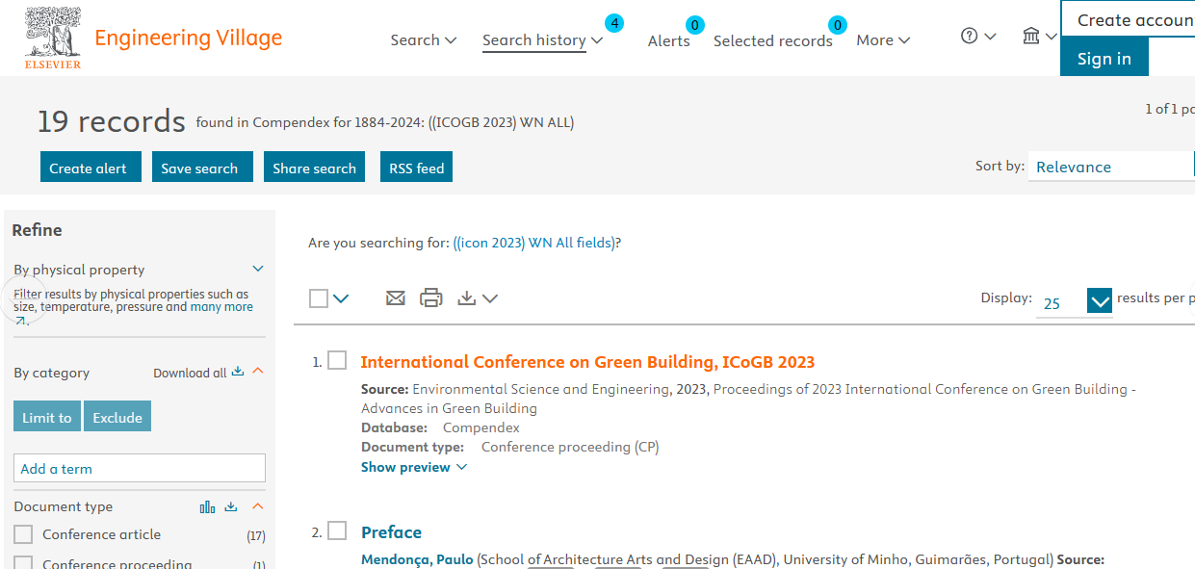This screenshot has height=569, width=1195.
Task: Click the Selected records count badge
Action: [838, 25]
